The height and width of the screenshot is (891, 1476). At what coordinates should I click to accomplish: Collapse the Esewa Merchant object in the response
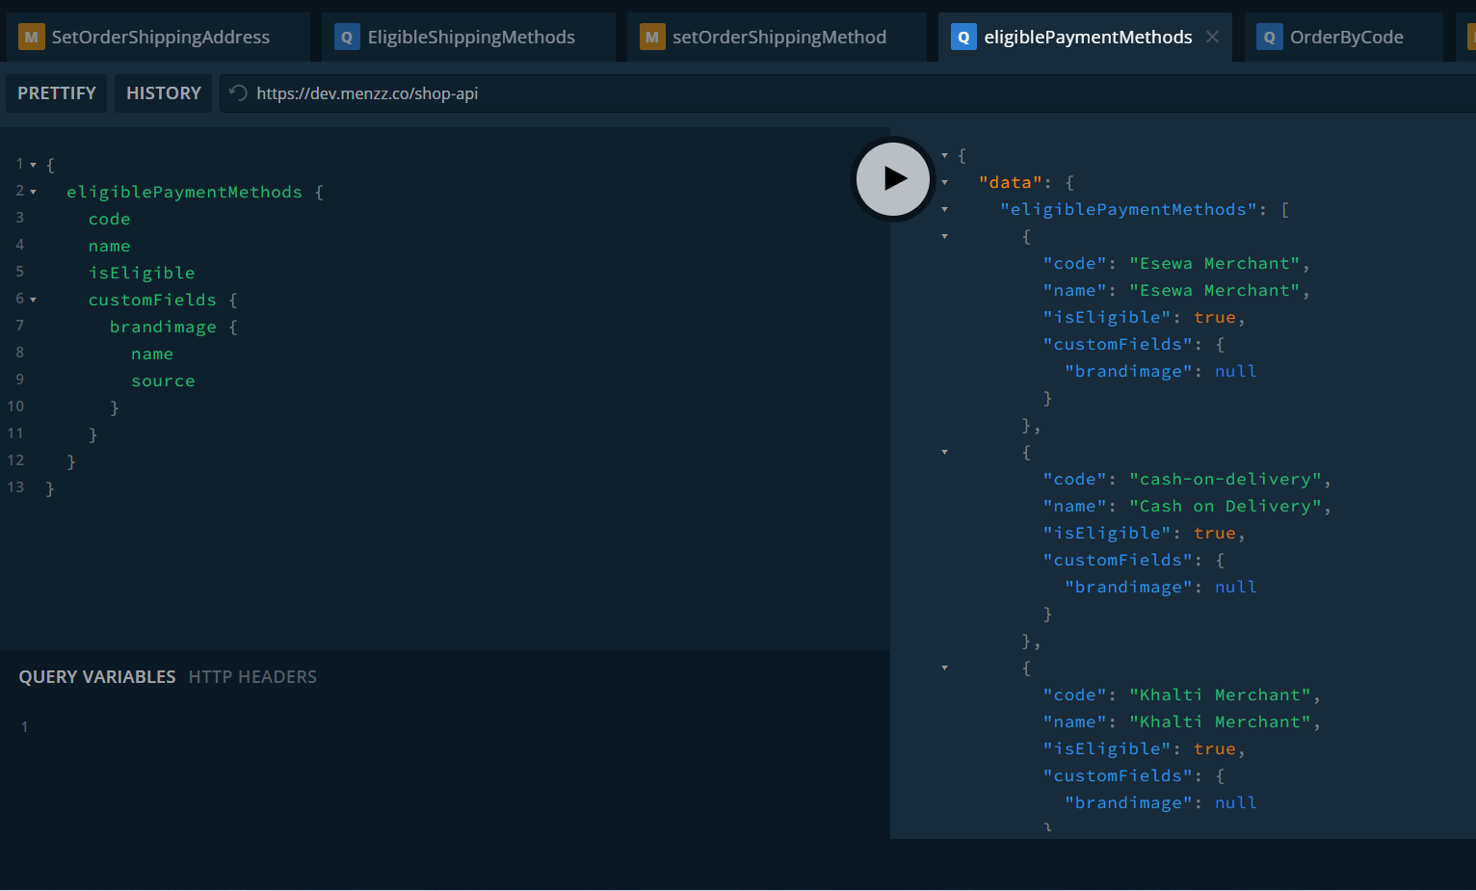coord(944,236)
